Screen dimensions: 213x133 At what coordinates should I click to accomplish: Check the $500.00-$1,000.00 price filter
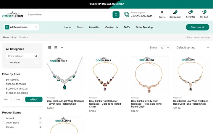3,84
